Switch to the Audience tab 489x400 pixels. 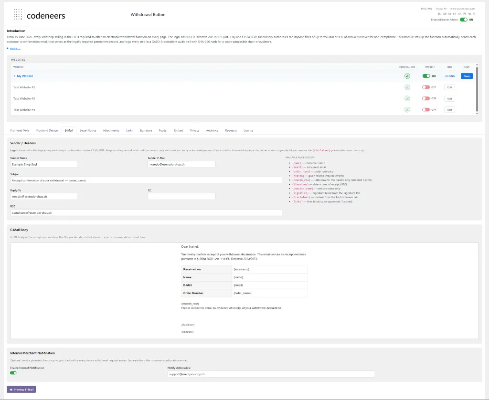[x=212, y=131]
